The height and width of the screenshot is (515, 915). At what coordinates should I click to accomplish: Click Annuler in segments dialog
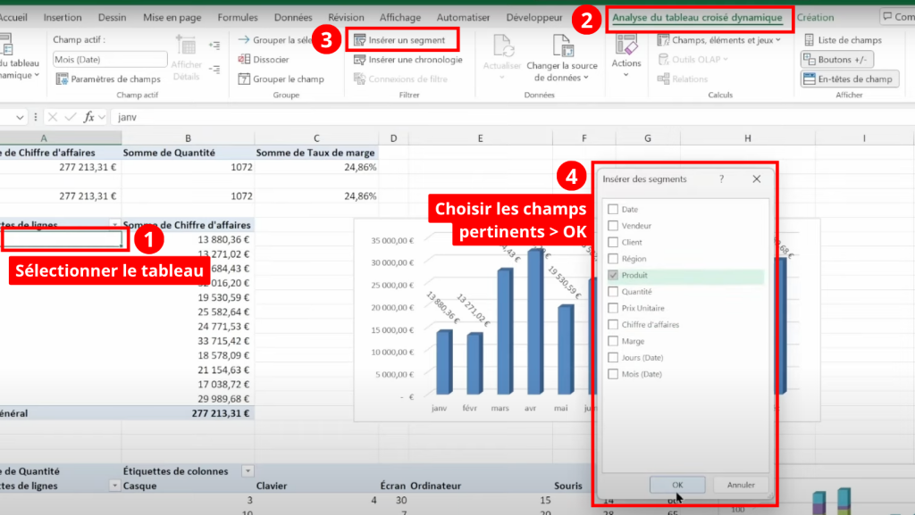tap(741, 485)
